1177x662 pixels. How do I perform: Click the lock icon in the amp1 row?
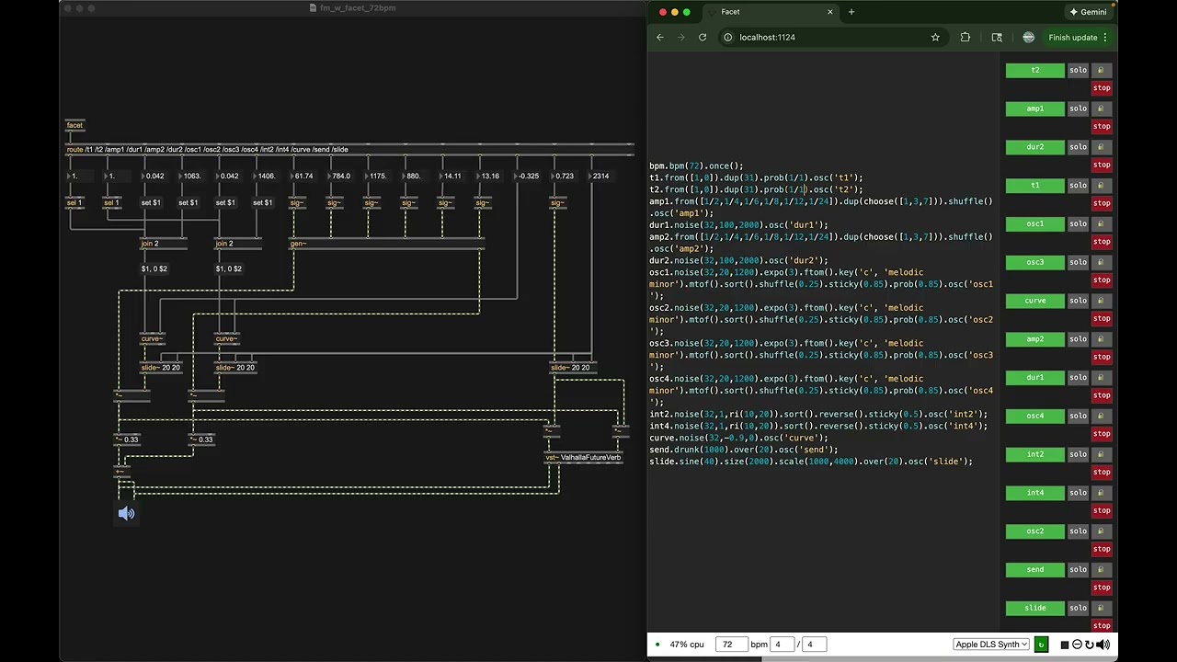1102,108
